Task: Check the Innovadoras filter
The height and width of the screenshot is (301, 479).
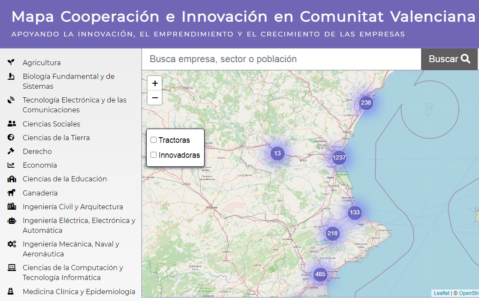Action: click(153, 155)
